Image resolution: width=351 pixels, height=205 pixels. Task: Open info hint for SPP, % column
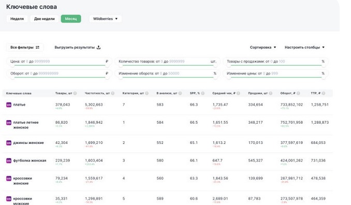coord(202,93)
